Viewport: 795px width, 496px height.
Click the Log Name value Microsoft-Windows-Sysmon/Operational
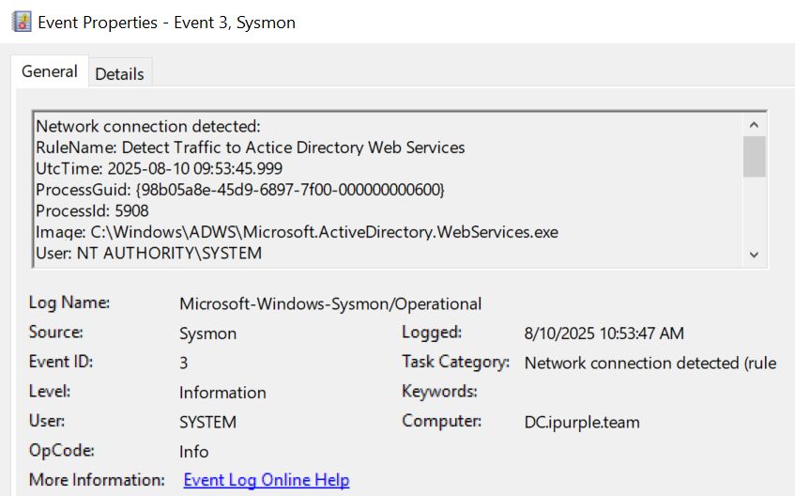[x=330, y=303]
